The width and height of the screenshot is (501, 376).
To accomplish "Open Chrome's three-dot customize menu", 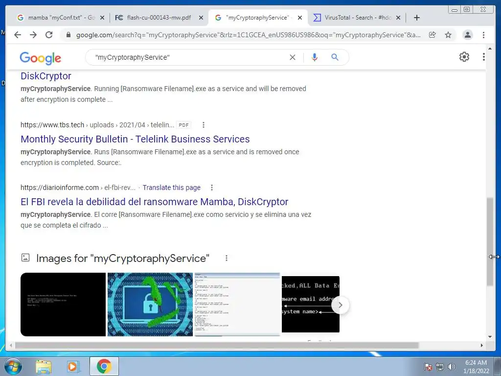I will pos(484,35).
